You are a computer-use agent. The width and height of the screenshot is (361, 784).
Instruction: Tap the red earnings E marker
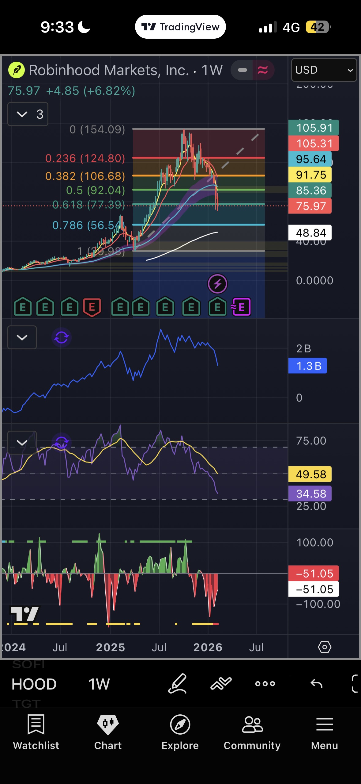pyautogui.click(x=92, y=307)
